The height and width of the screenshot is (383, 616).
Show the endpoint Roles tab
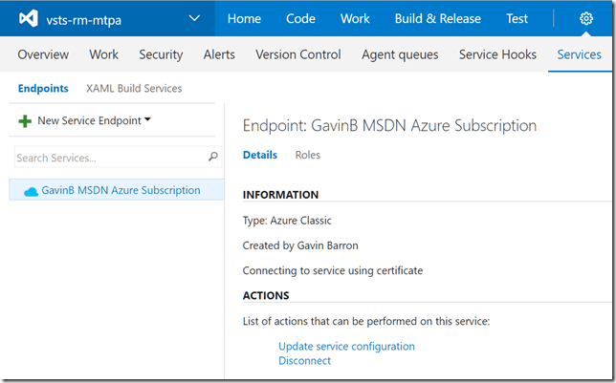[307, 155]
